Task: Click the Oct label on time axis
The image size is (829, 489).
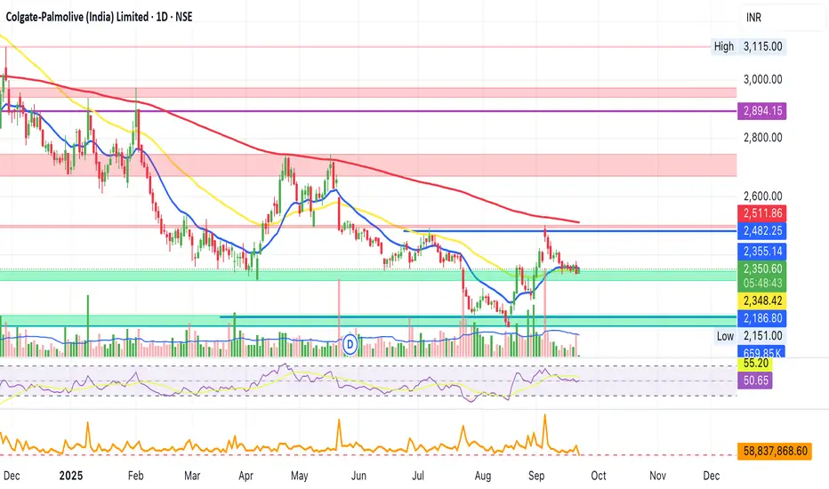Action: (599, 476)
